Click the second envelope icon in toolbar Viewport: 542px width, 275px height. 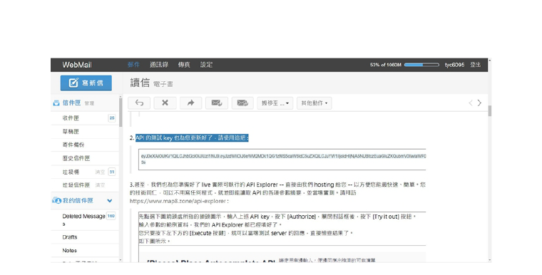[242, 103]
